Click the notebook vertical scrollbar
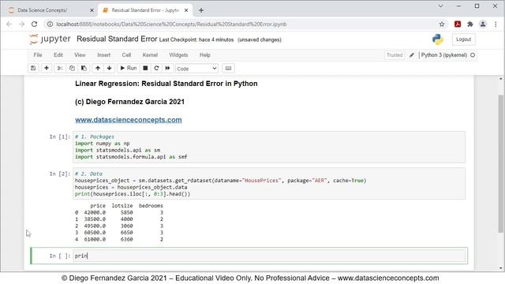The width and height of the screenshot is (505, 284). [x=500, y=163]
